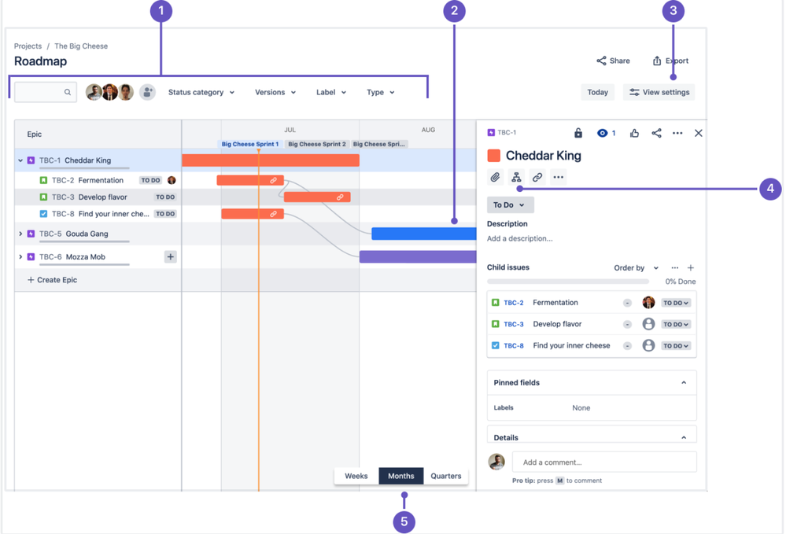Viewport: 786px width, 534px height.
Task: Click the plus icon to add child issue
Action: [691, 267]
